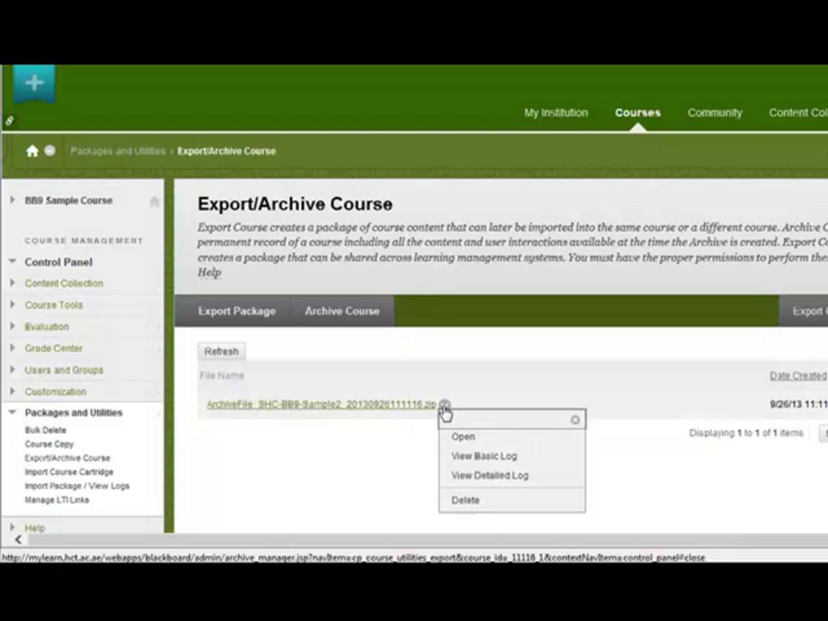Click the Users and Groups sidebar link
Image resolution: width=828 pixels, height=621 pixels.
tap(63, 370)
